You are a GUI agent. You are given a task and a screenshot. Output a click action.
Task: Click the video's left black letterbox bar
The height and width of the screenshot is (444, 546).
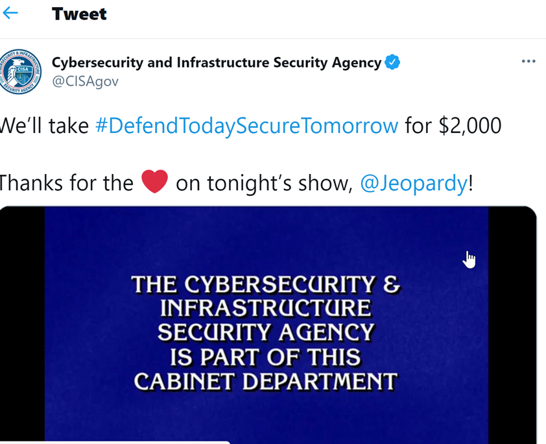[22, 325]
